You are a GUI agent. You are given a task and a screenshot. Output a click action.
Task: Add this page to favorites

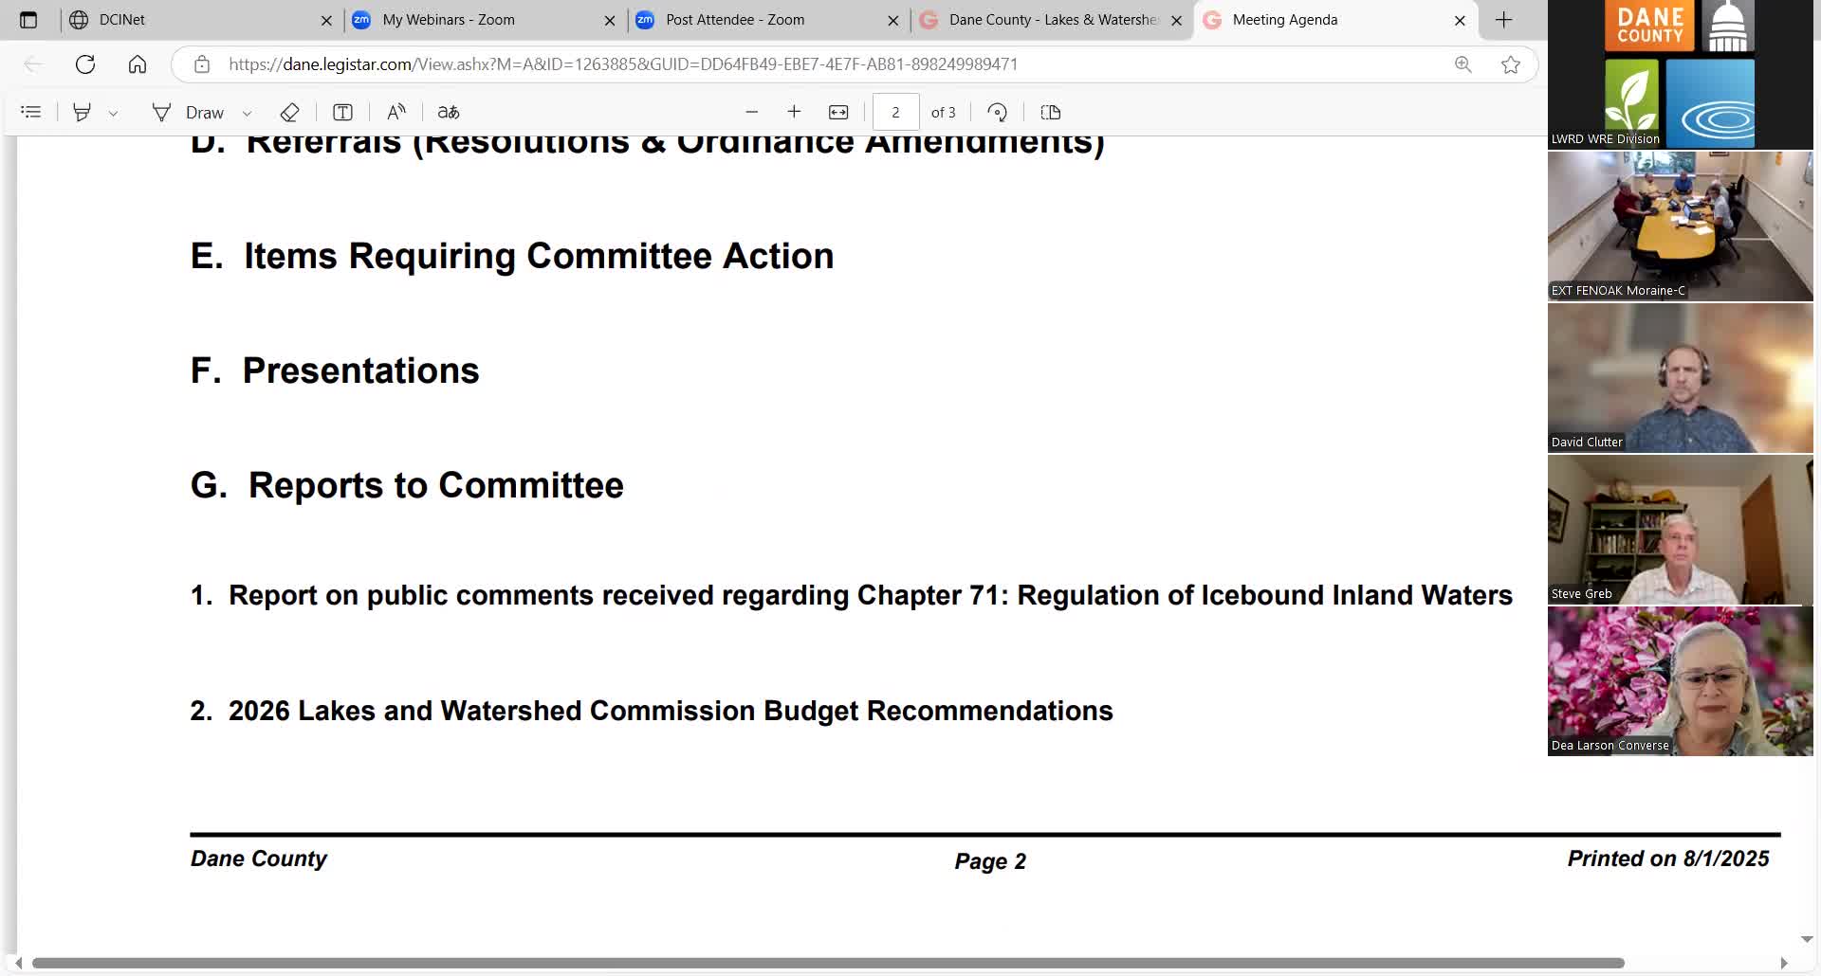1511,64
